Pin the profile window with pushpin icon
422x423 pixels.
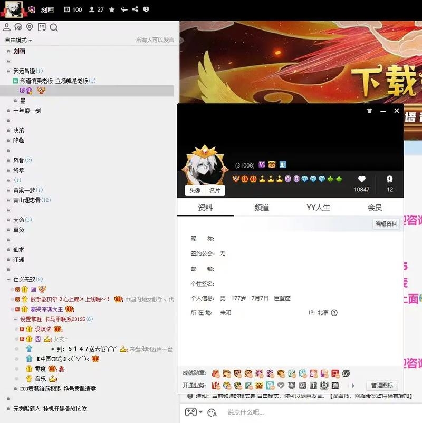(369, 111)
